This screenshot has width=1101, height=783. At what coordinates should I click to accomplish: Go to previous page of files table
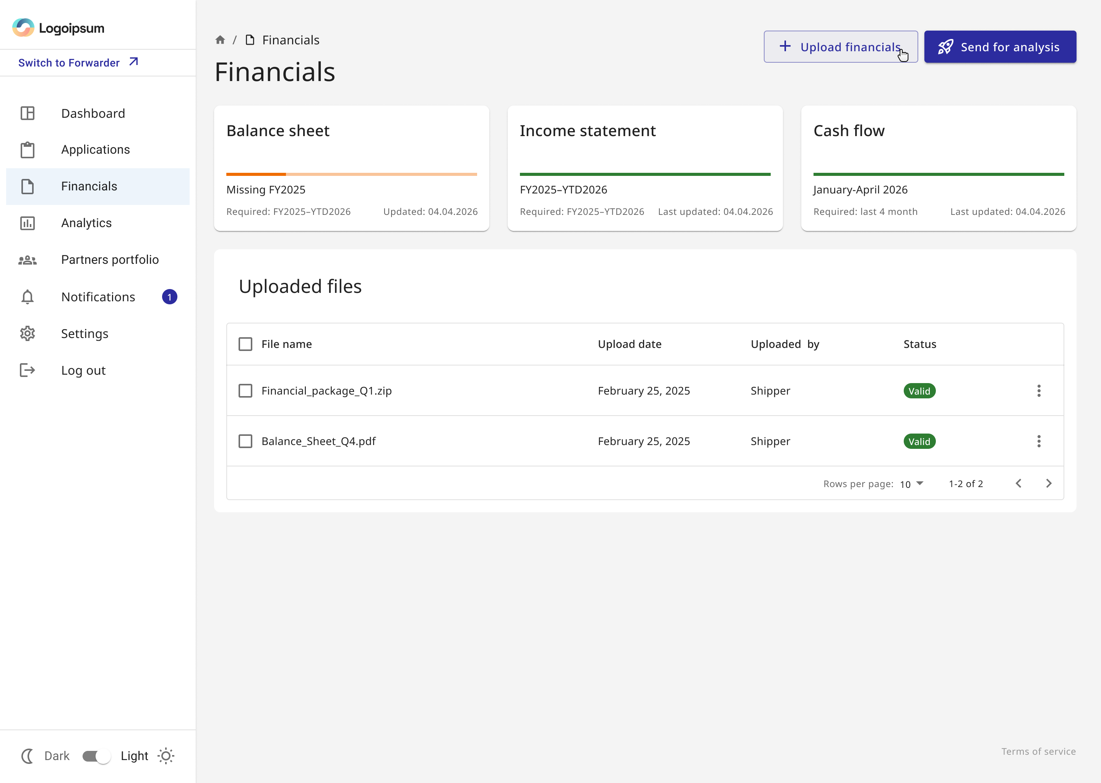1018,483
